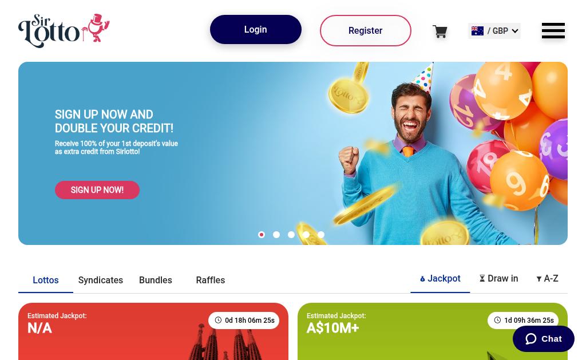586x360 pixels.
Task: Click the Sir Lotto logo
Action: 64,31
